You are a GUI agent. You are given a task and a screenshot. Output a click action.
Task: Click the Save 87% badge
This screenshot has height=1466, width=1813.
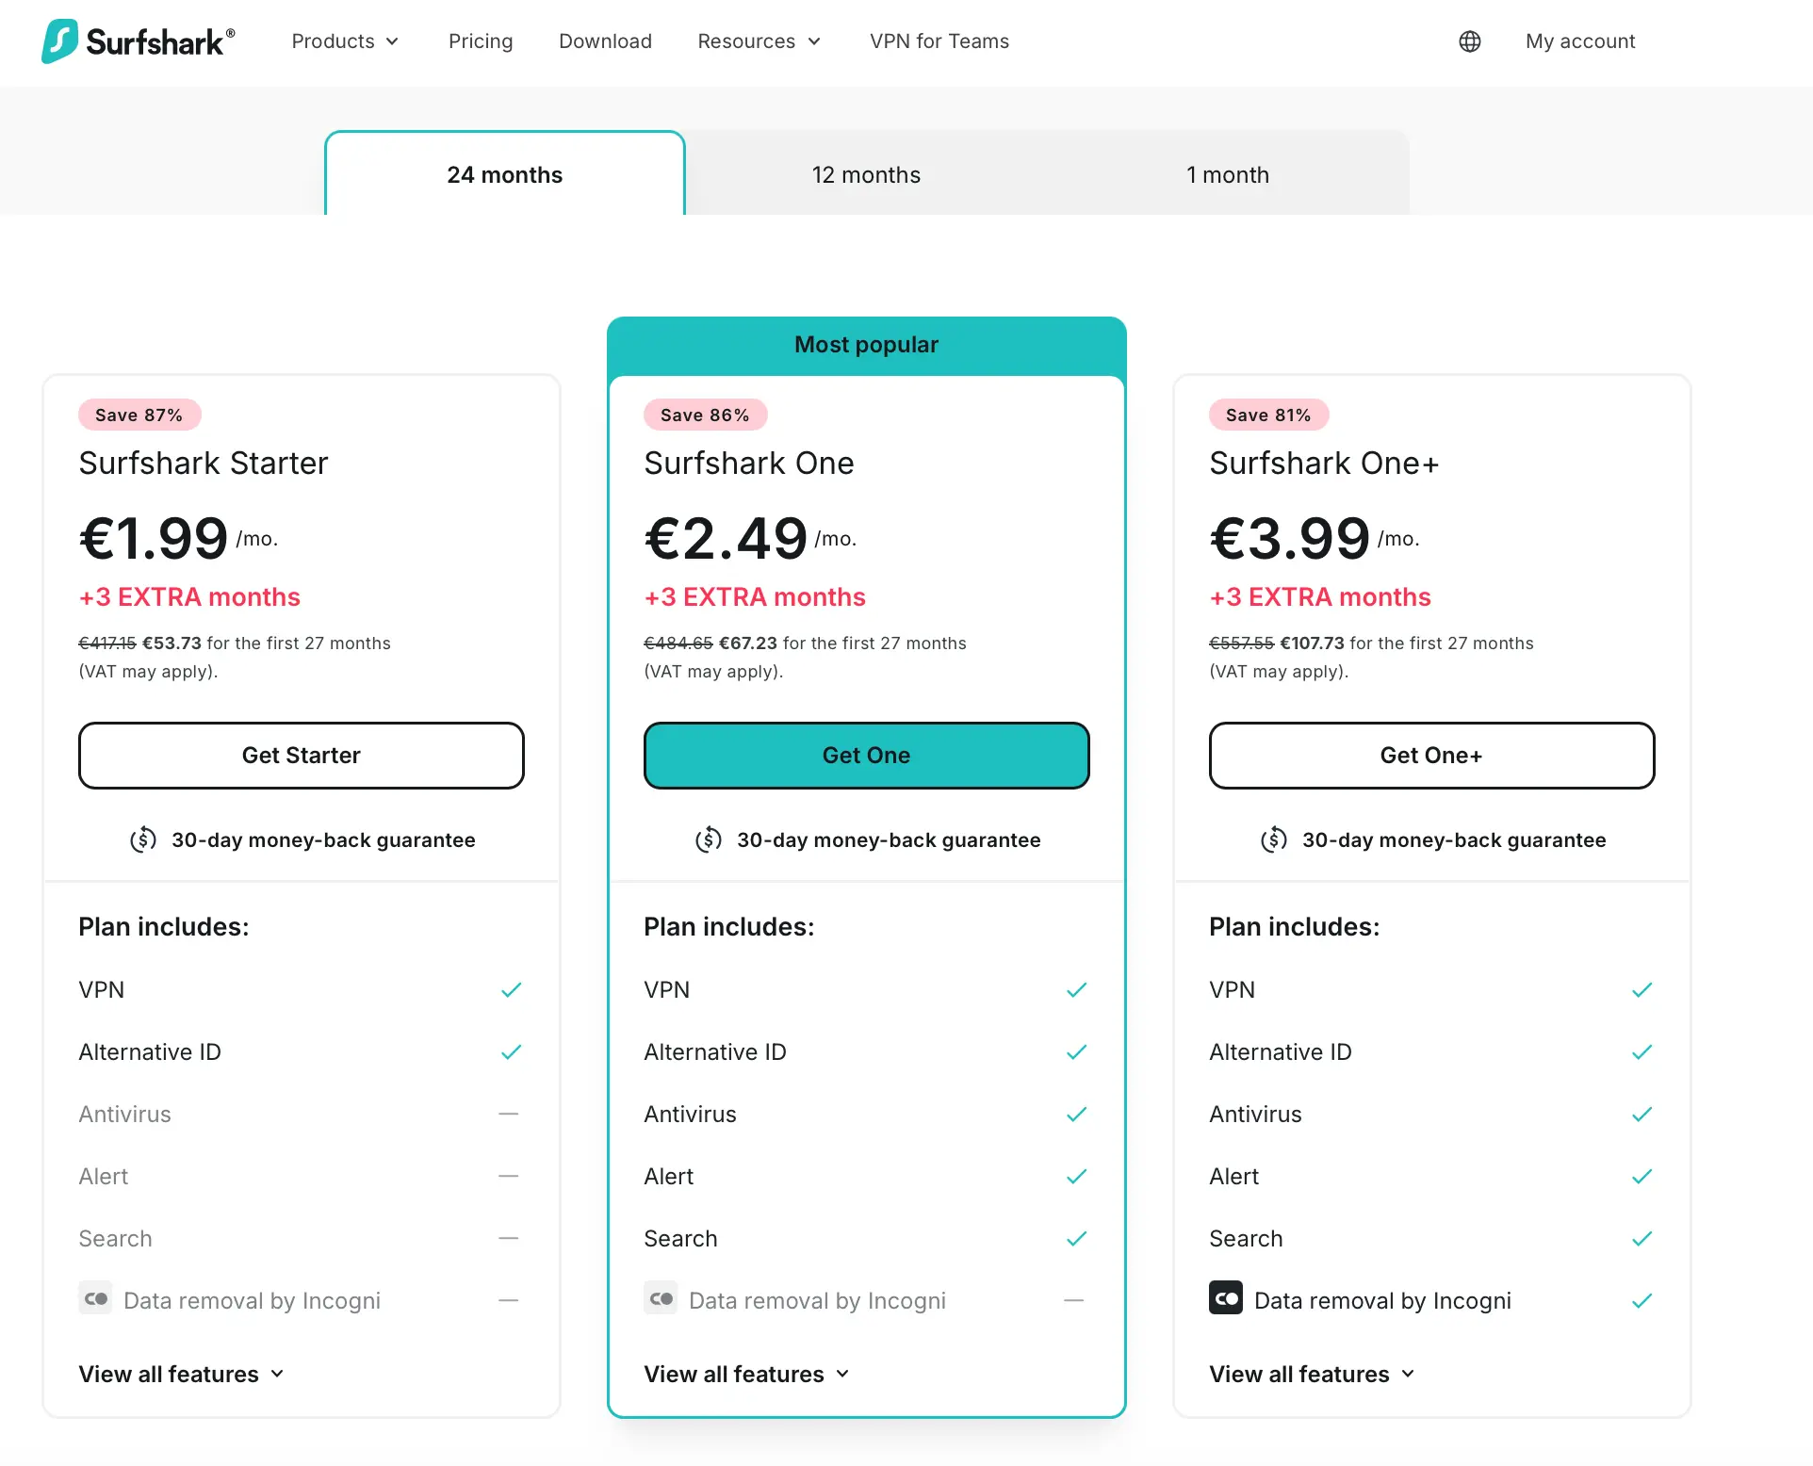(139, 415)
